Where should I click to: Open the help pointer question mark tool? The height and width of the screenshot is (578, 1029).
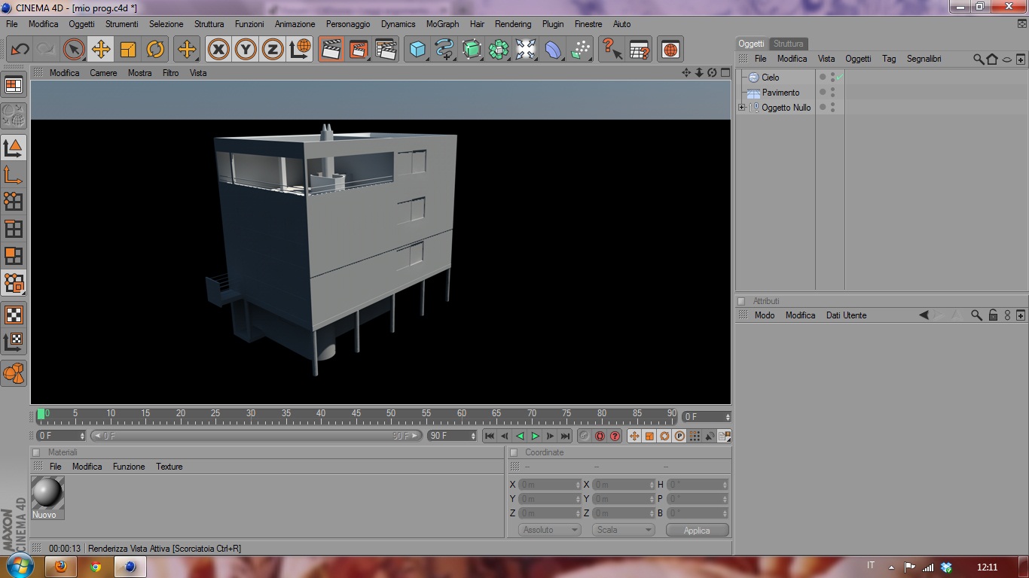[611, 50]
